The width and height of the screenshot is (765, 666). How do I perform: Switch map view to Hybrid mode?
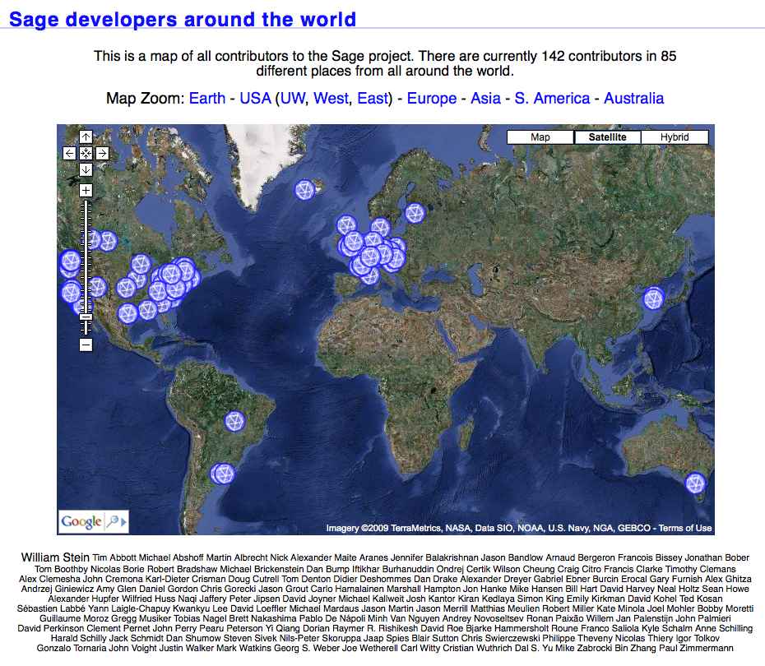[x=675, y=137]
